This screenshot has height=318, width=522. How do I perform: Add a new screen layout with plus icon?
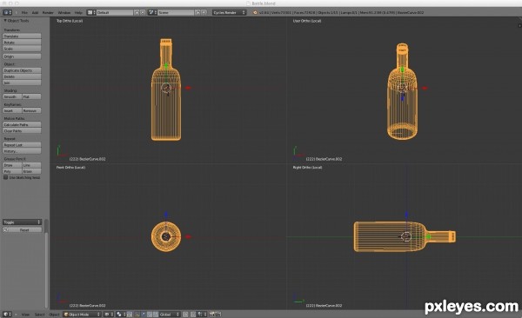point(137,12)
